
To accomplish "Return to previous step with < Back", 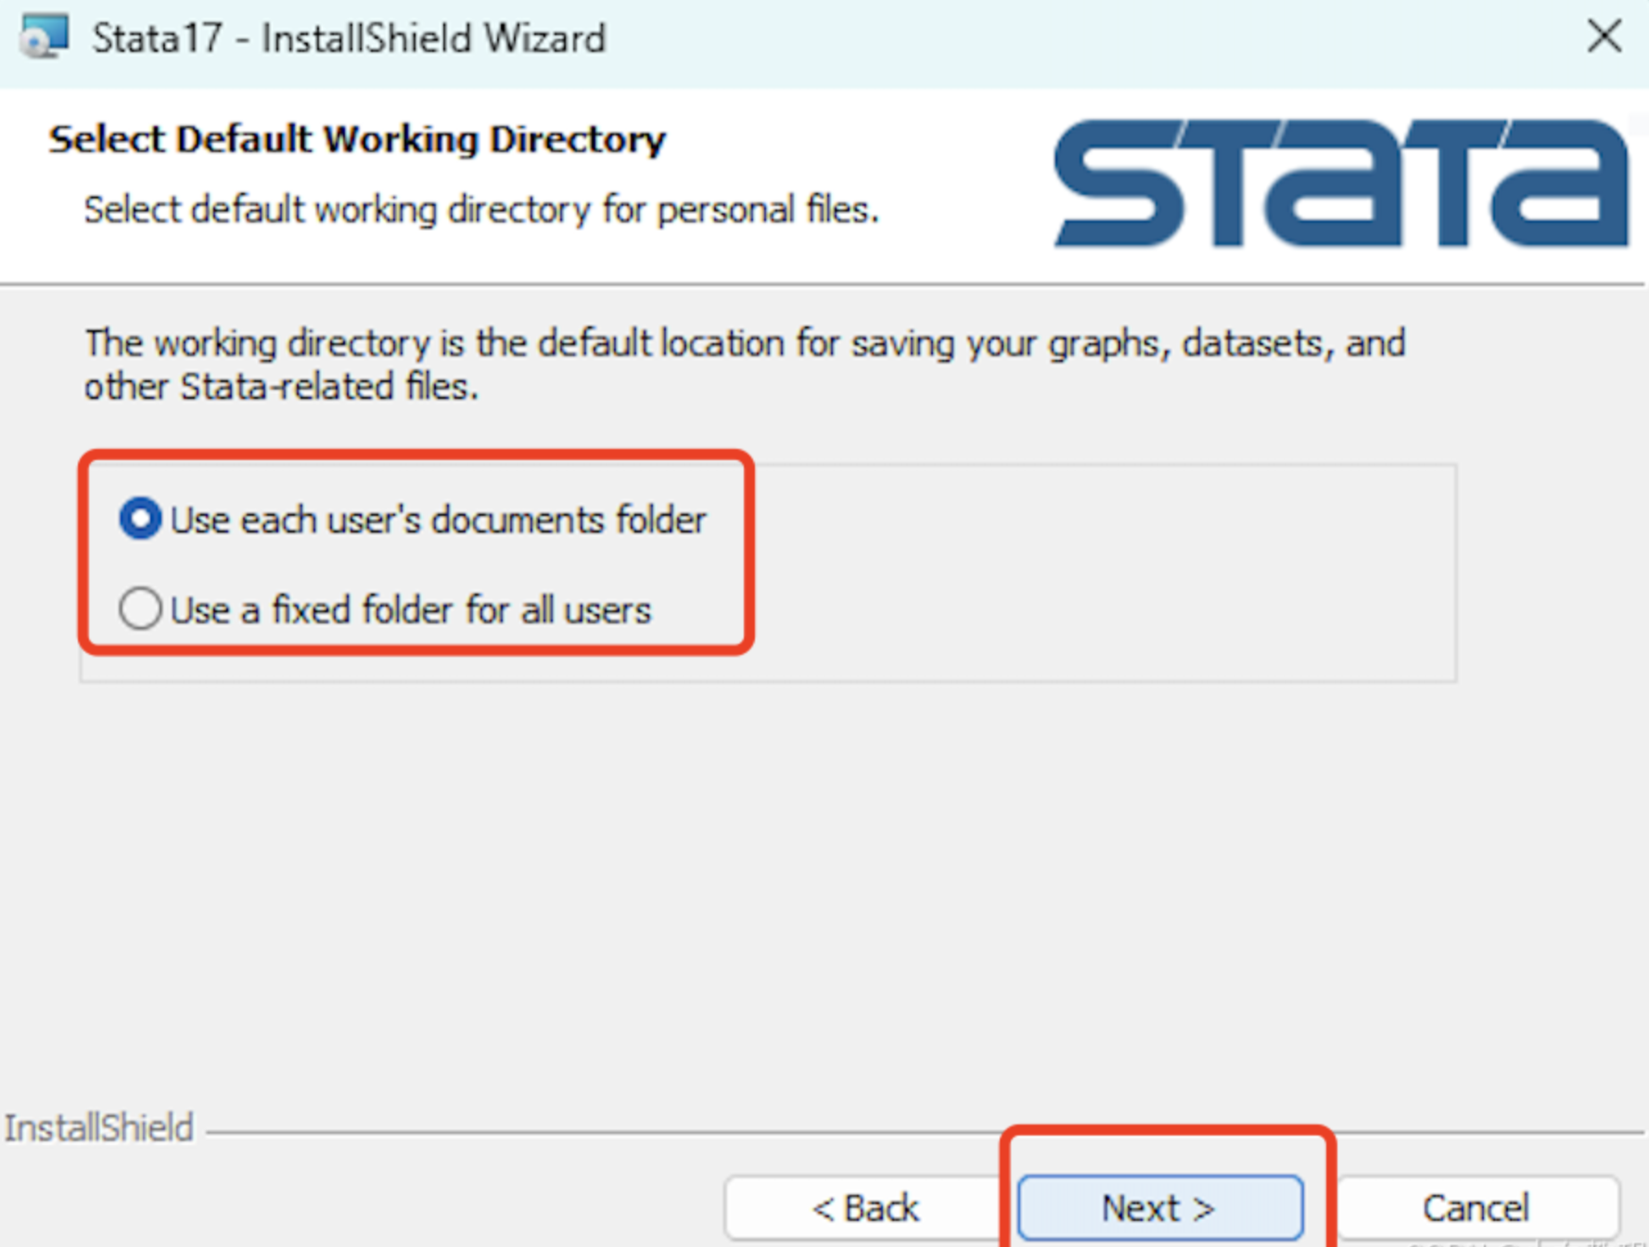I will pyautogui.click(x=865, y=1207).
